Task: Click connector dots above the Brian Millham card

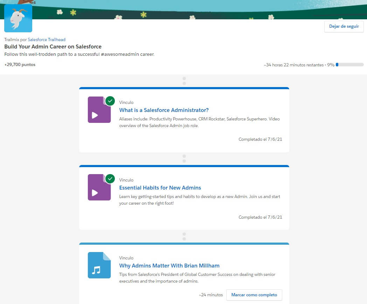Action: [x=184, y=236]
